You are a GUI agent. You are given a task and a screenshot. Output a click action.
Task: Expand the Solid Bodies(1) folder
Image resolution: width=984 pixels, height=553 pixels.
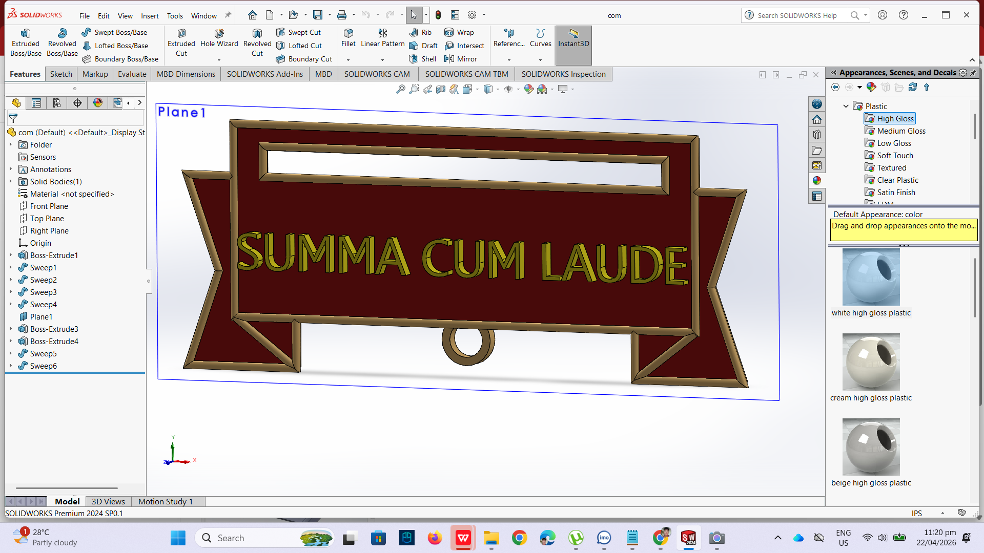click(x=11, y=181)
